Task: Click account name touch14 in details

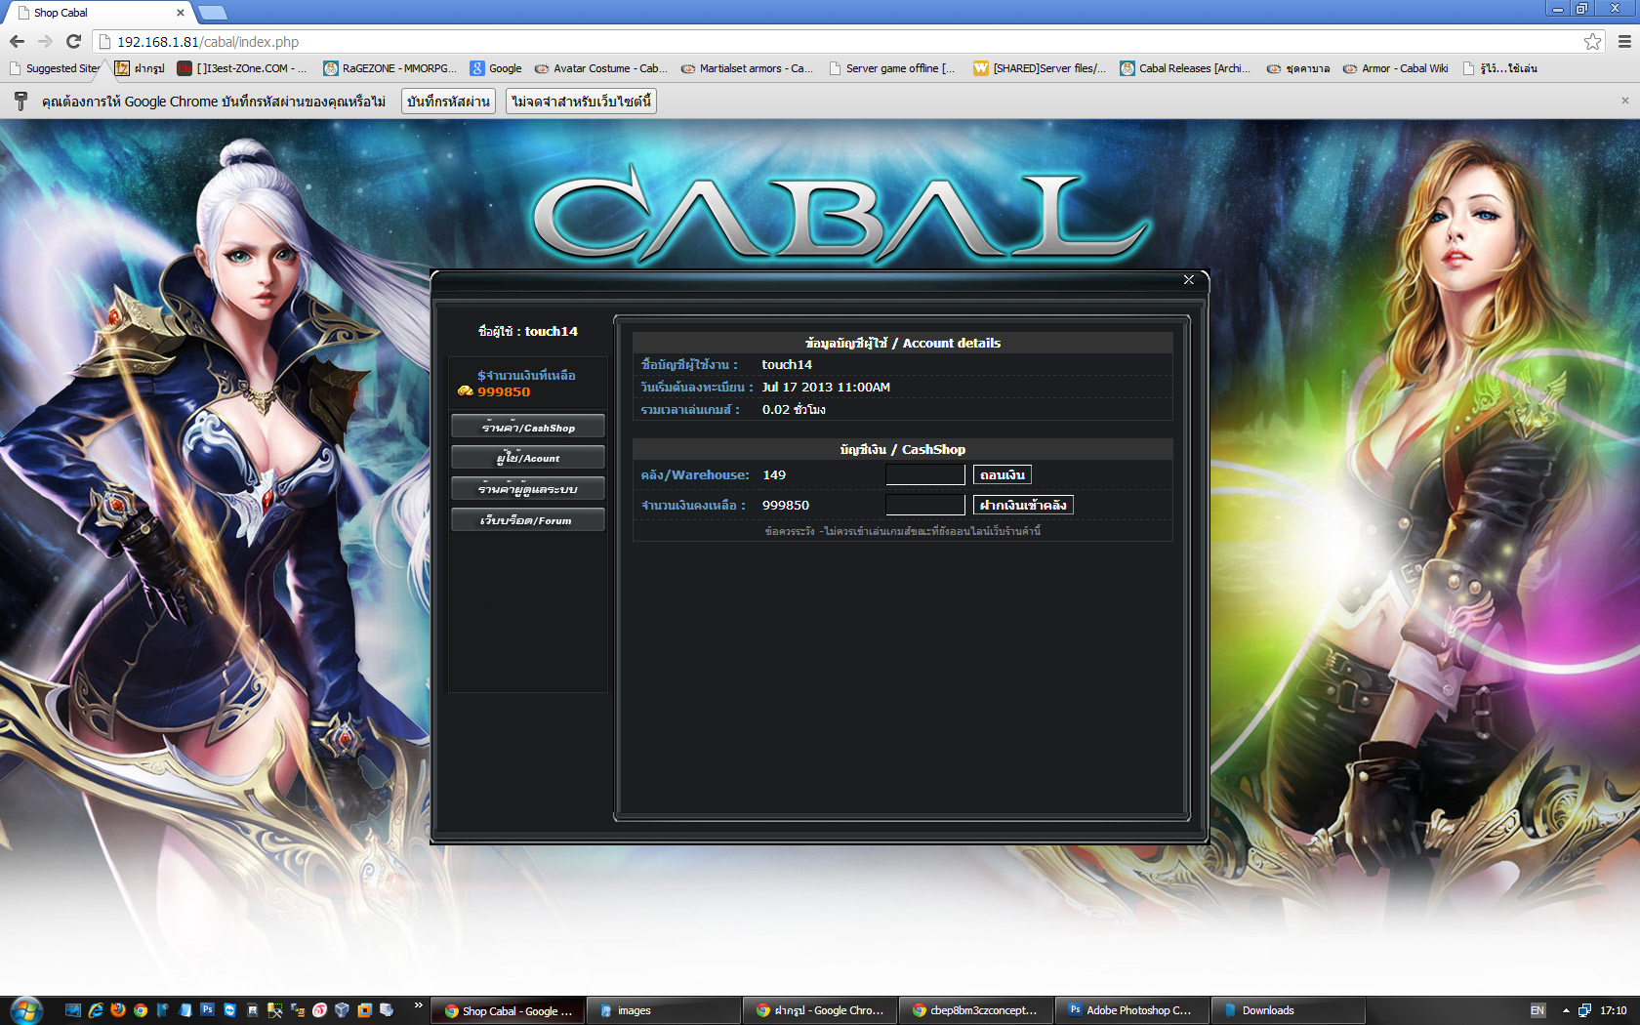Action: click(x=787, y=364)
